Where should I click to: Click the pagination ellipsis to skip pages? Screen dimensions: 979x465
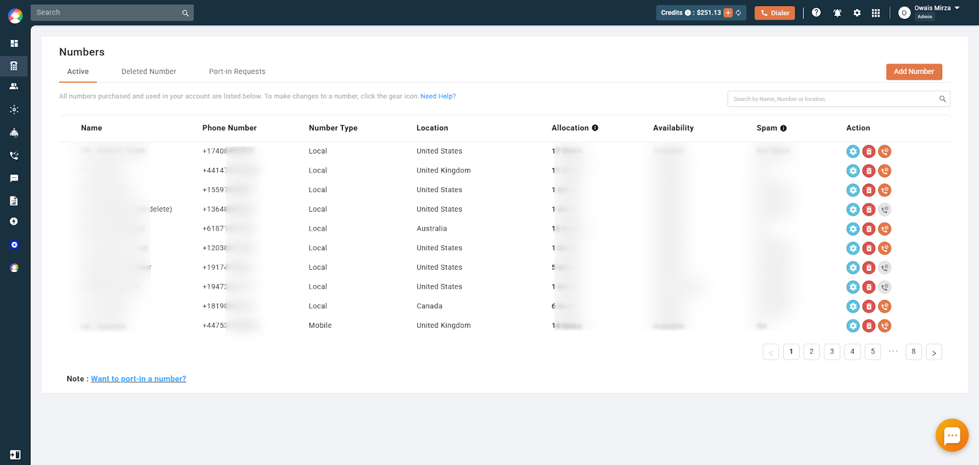coord(893,351)
